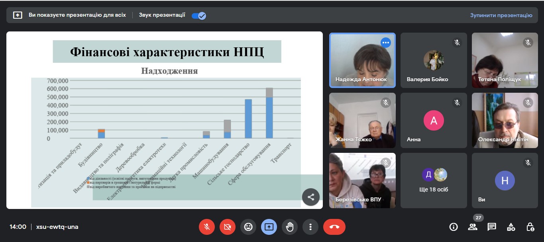
Task: Turn on the camera button
Action: [228, 227]
